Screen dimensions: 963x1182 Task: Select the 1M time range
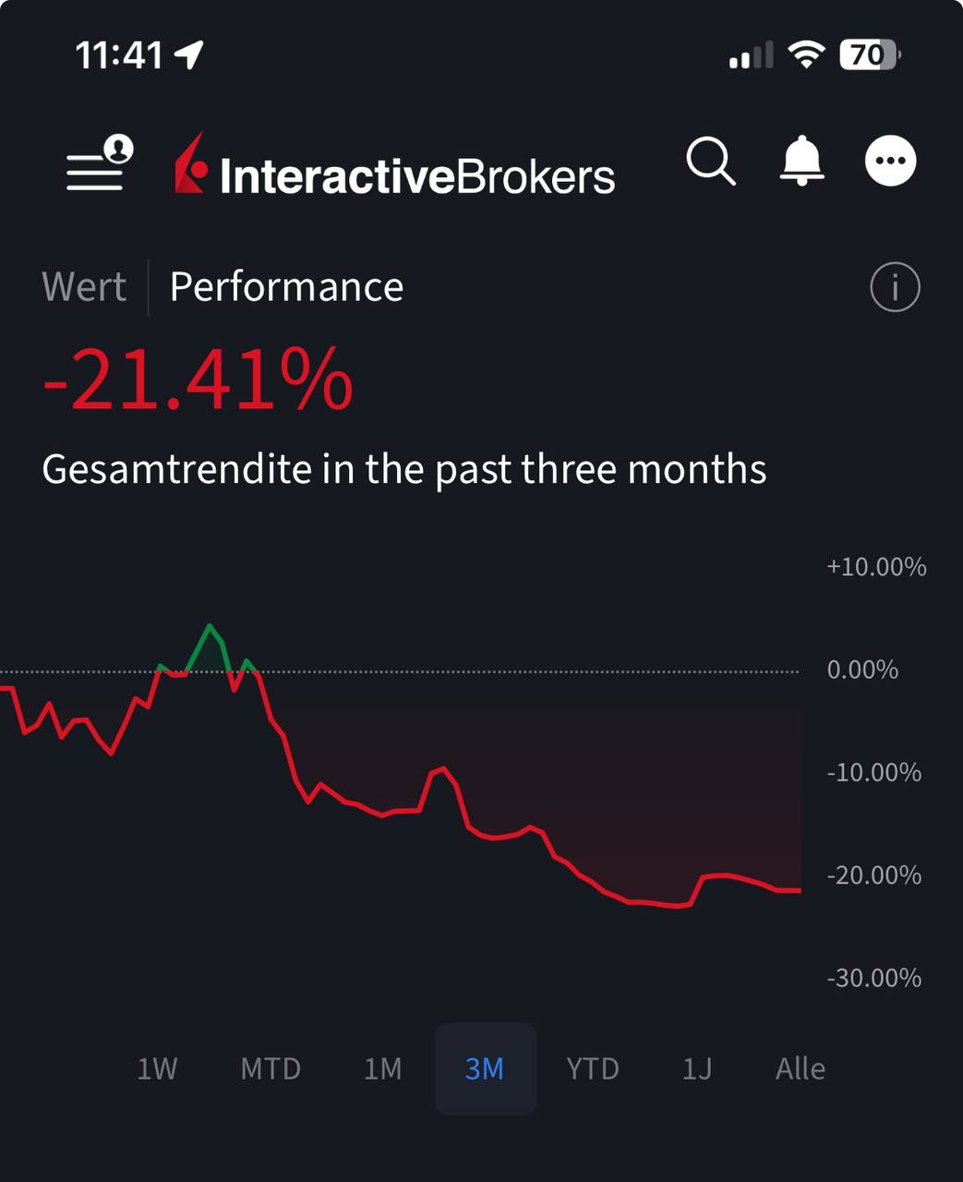[x=382, y=1068]
